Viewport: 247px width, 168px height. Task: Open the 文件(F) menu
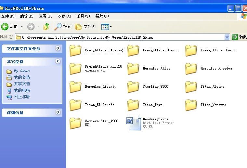(8, 16)
